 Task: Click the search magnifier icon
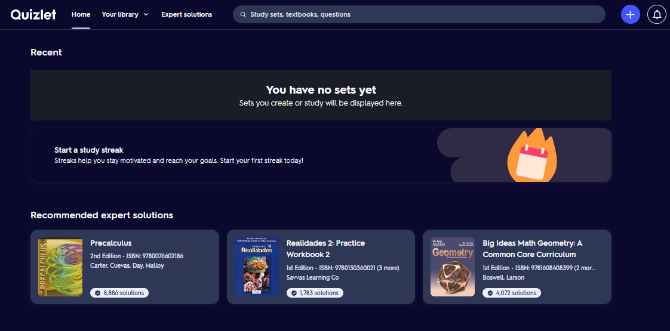(243, 14)
